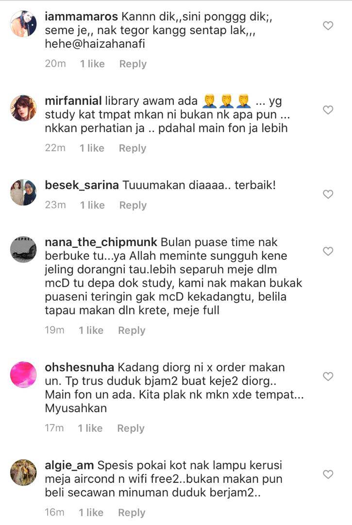
Task: Reply to mirfannial's library comment
Action: (133, 148)
